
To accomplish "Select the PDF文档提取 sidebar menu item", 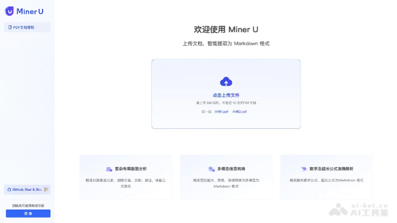I will (x=27, y=27).
